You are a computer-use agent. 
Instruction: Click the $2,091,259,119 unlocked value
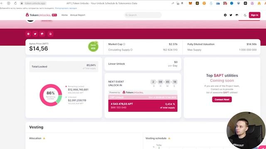[77, 100]
